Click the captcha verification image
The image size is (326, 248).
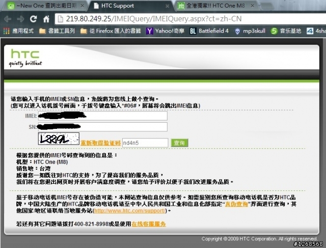59,139
